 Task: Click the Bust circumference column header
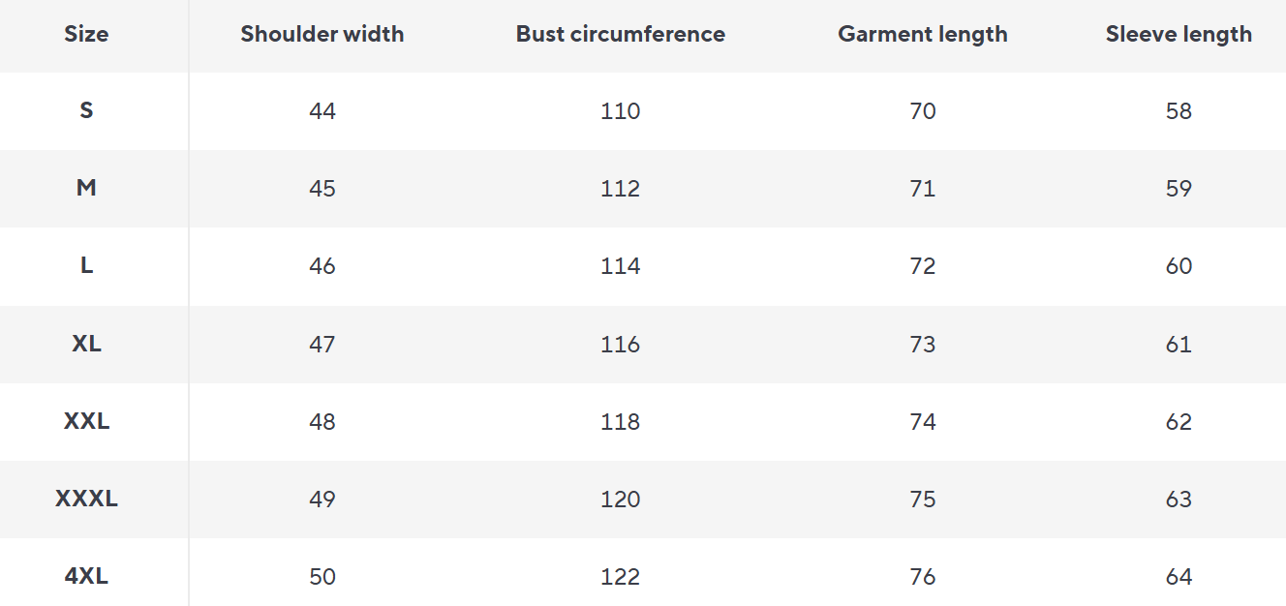coord(621,34)
